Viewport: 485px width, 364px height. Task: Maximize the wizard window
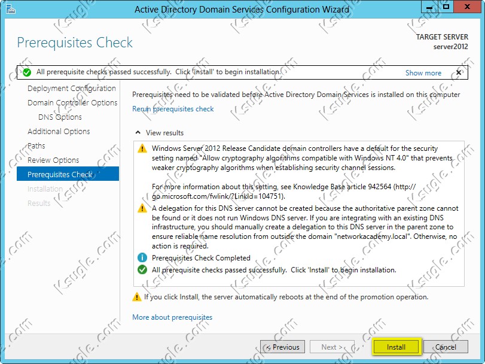tap(446, 7)
